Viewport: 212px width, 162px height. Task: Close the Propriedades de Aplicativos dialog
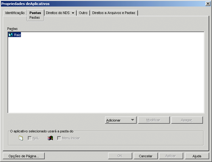point(208,4)
